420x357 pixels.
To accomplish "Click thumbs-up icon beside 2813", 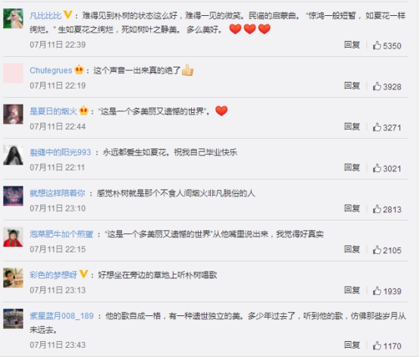I will (377, 209).
